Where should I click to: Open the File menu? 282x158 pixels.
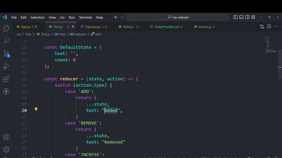pyautogui.click(x=14, y=18)
